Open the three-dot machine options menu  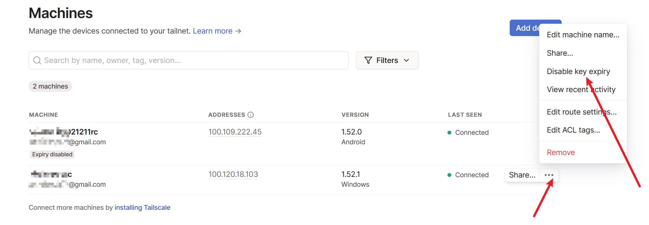(549, 175)
